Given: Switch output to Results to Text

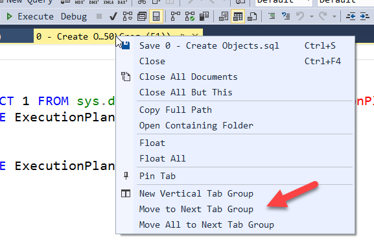Looking at the screenshot, I should coord(224,16).
